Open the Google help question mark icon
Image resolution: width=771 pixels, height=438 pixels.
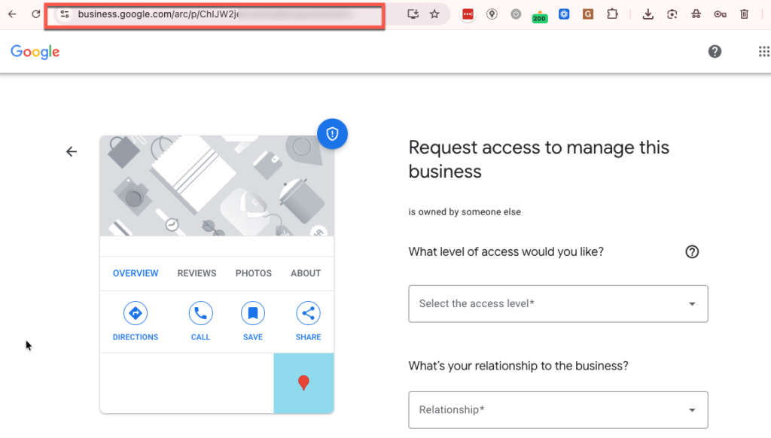click(x=715, y=52)
